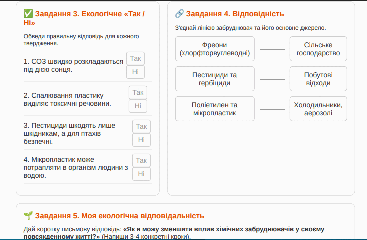
Task: Select 'Ні' for statement 1 about СОЗ
Action: click(x=135, y=72)
